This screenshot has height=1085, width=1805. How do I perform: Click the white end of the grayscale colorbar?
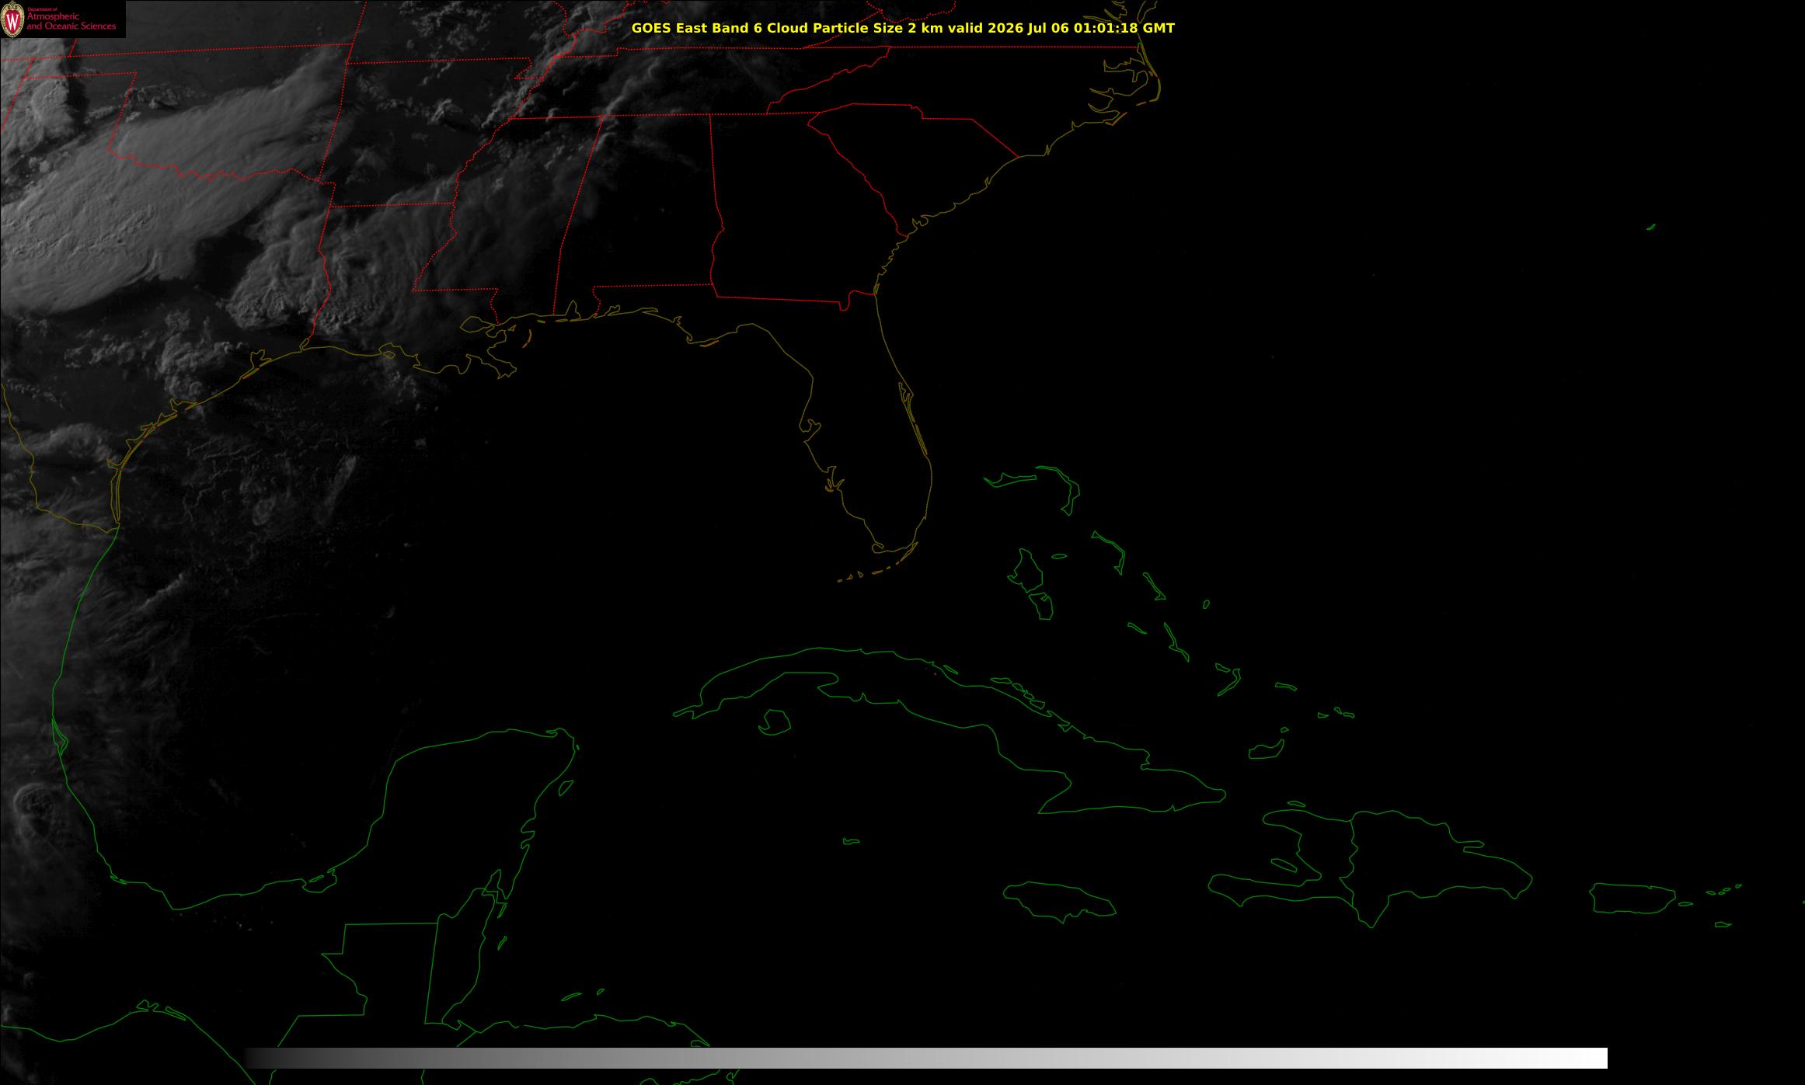click(1585, 1058)
